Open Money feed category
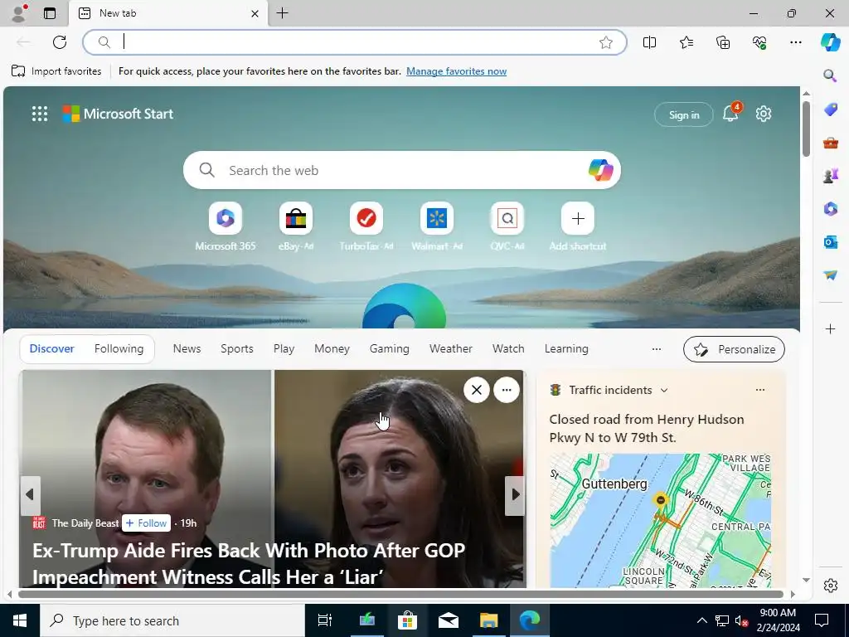 332,349
